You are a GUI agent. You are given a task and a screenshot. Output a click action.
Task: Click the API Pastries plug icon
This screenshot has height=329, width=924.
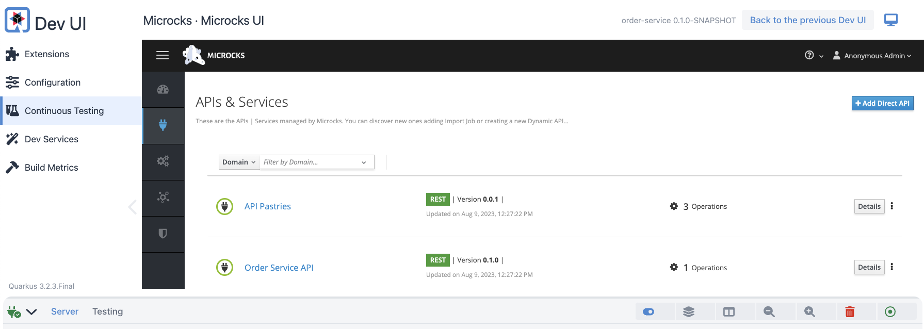[224, 207]
